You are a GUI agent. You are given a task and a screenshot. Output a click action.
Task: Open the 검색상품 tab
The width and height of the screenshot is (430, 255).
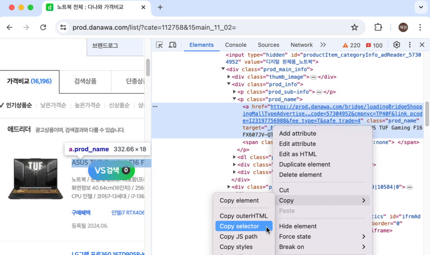(x=85, y=81)
